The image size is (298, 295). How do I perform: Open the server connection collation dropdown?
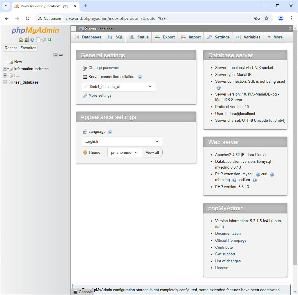[x=119, y=86]
